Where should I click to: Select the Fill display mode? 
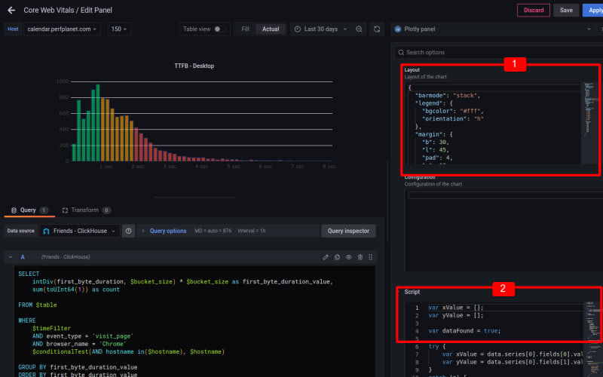click(245, 29)
